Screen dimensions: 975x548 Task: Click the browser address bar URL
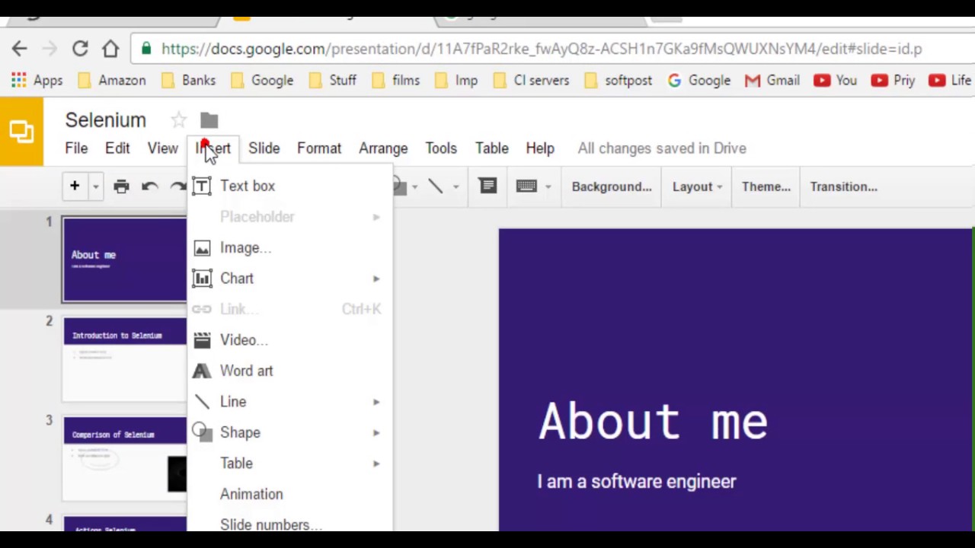click(542, 49)
